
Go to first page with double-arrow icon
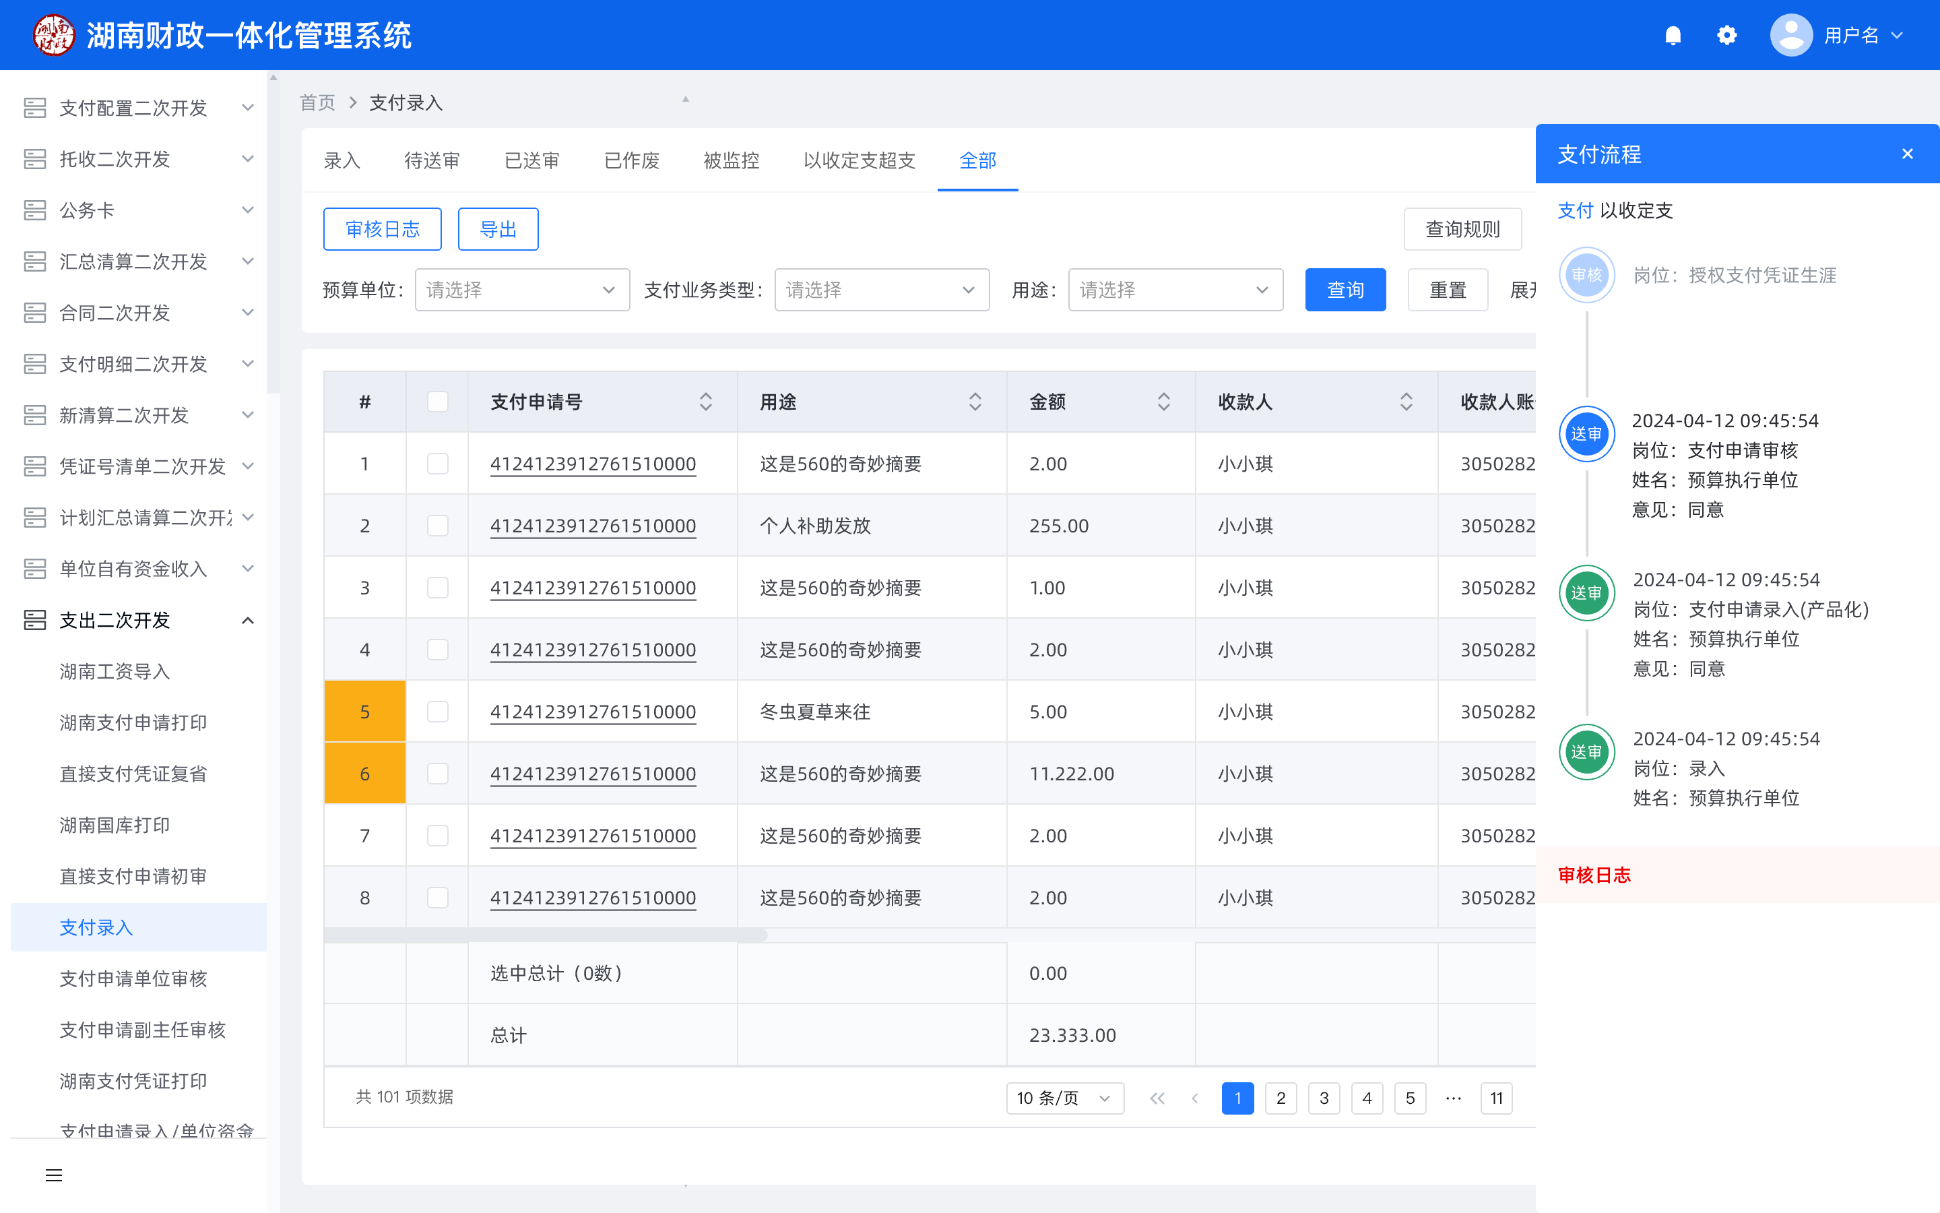(1157, 1098)
